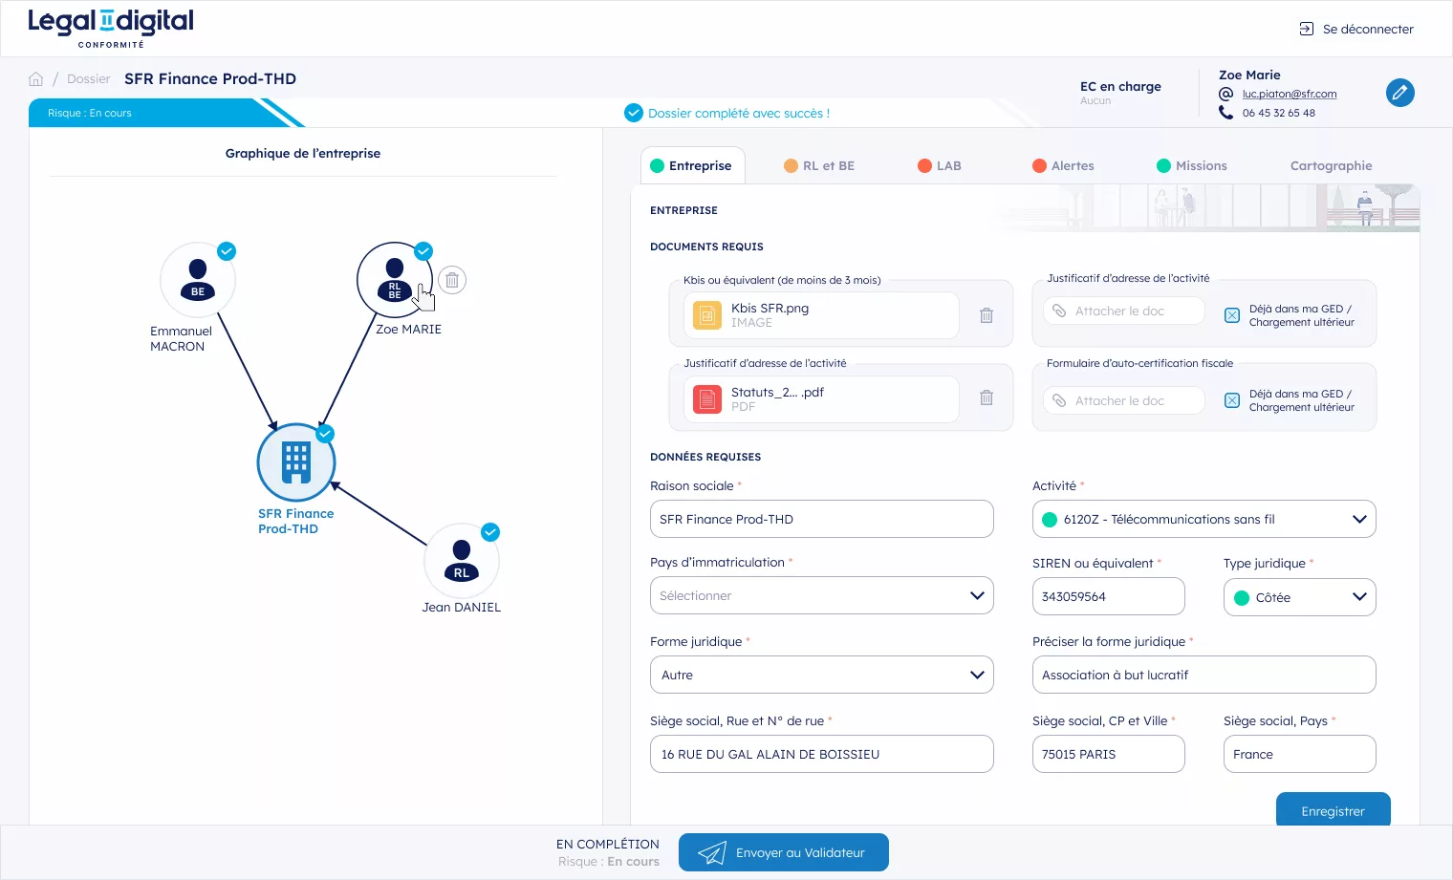Select the Emmanuel MACRON person node
Screen dimensions: 1453x880
click(x=198, y=280)
